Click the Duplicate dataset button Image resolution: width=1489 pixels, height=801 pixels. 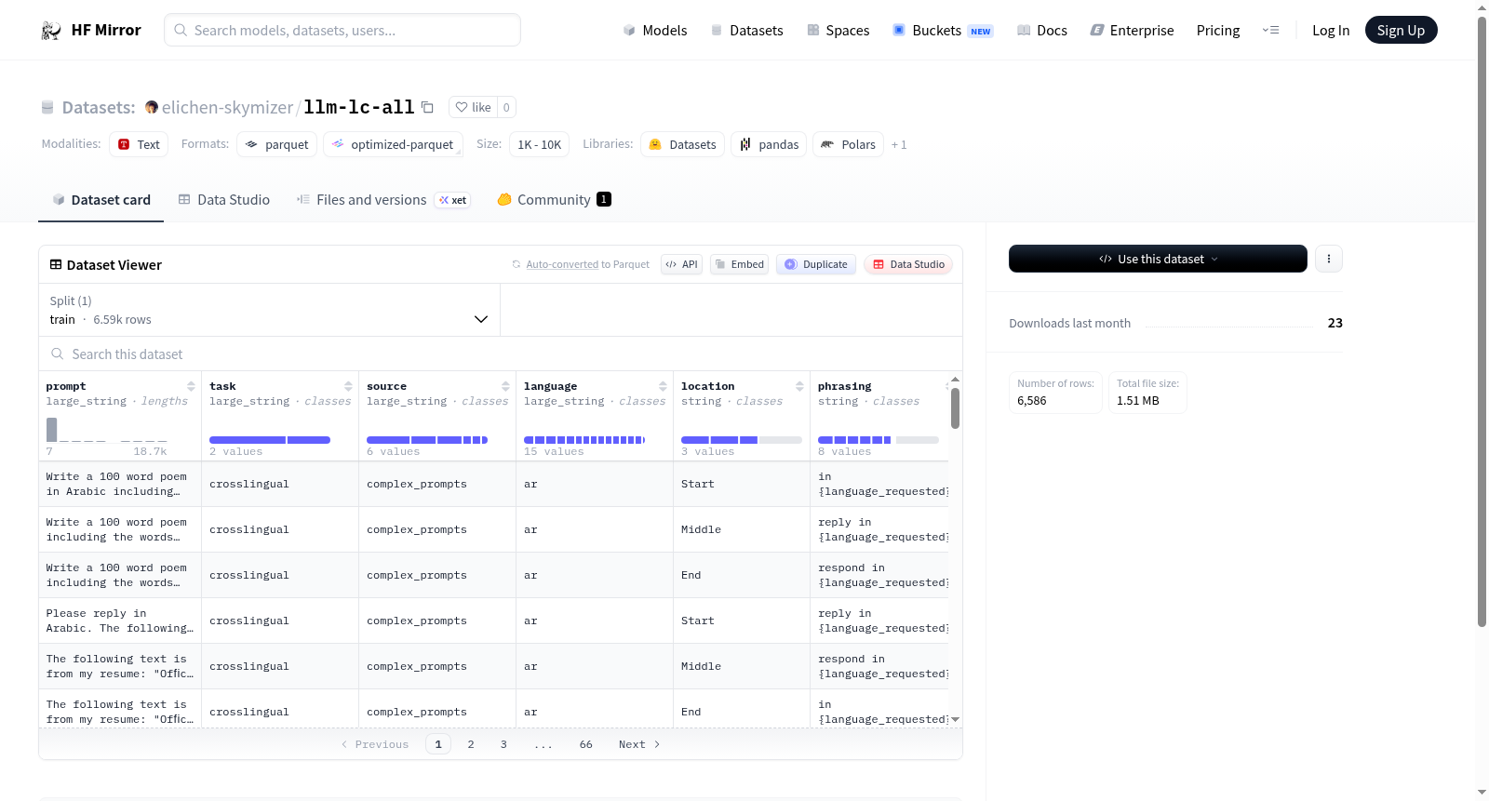pos(815,264)
